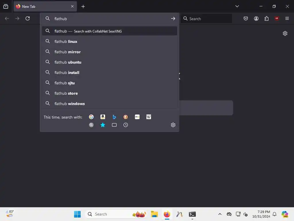Open search settings gear in the dropdown
Screen dimensions: 294x221
pyautogui.click(x=173, y=125)
